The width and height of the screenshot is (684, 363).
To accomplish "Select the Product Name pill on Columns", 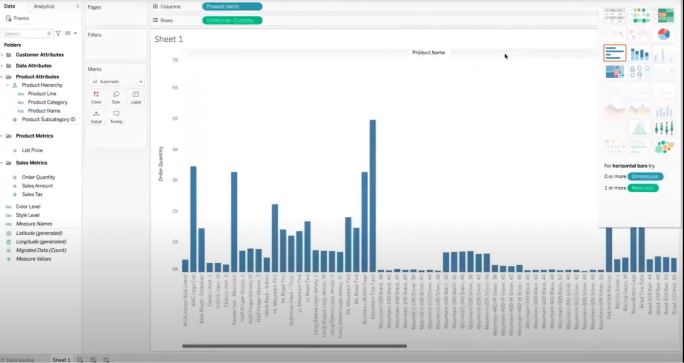I will (x=232, y=6).
